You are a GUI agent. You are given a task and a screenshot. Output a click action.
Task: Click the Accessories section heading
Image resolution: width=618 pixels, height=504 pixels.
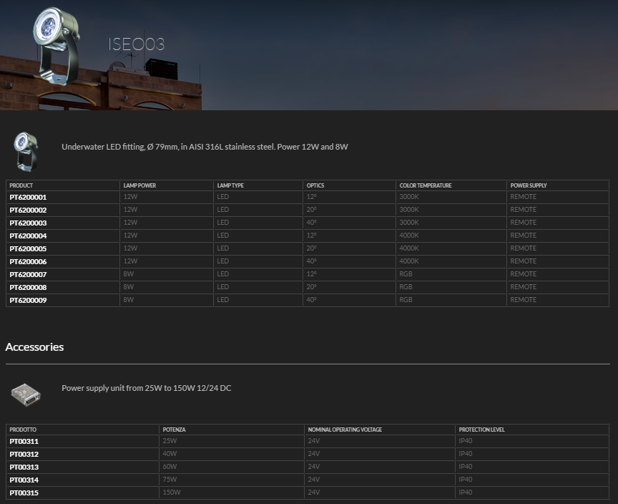click(34, 347)
